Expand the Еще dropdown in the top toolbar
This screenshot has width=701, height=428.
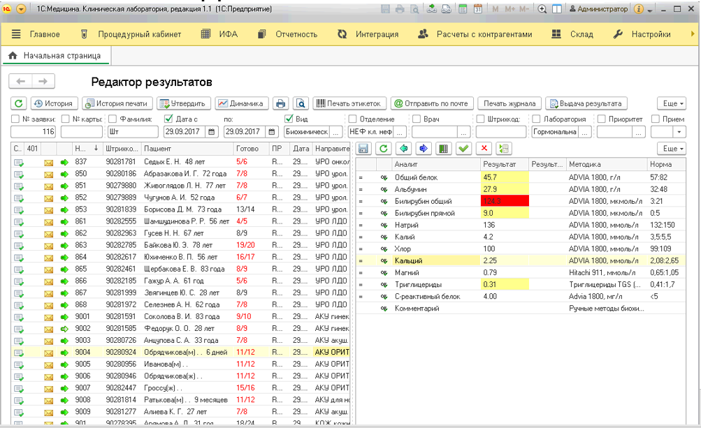tap(672, 103)
